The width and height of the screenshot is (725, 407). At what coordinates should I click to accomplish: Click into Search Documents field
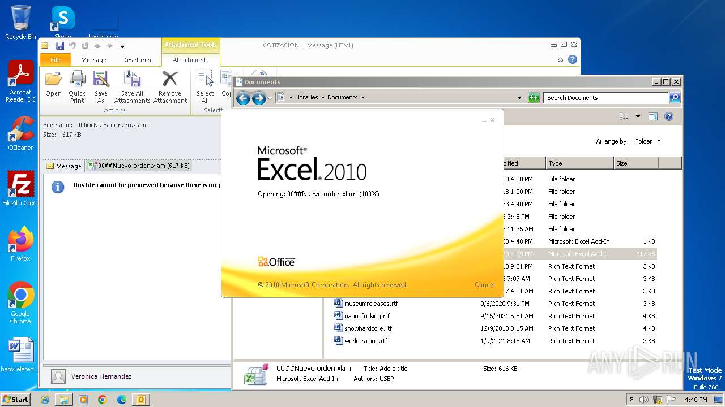(605, 98)
